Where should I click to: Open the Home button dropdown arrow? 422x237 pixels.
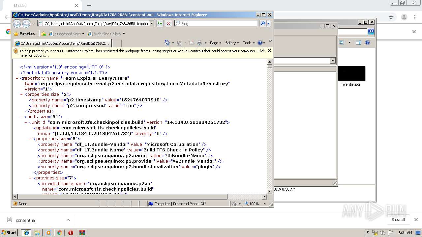173,43
